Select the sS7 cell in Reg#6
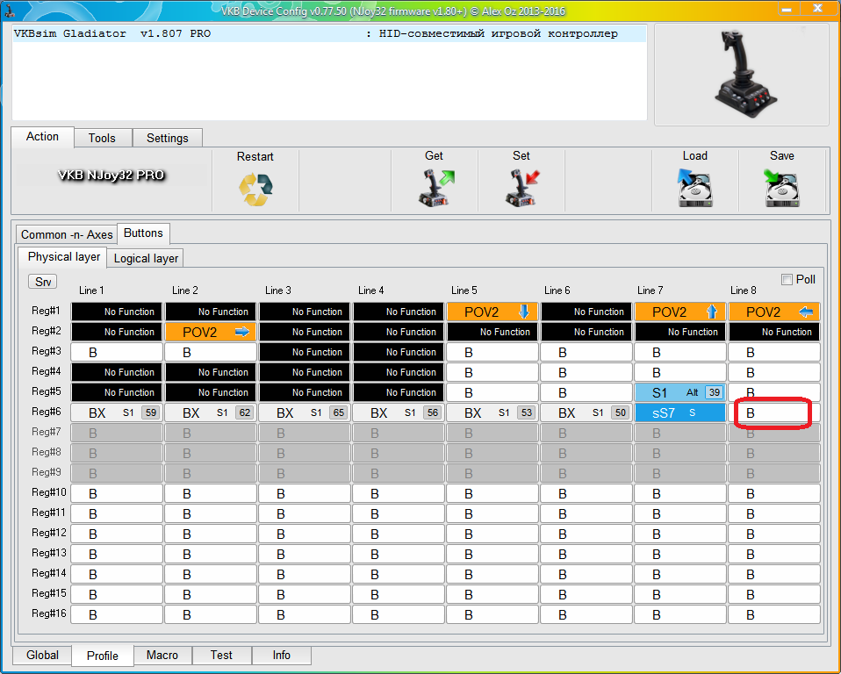841x674 pixels. (x=679, y=412)
